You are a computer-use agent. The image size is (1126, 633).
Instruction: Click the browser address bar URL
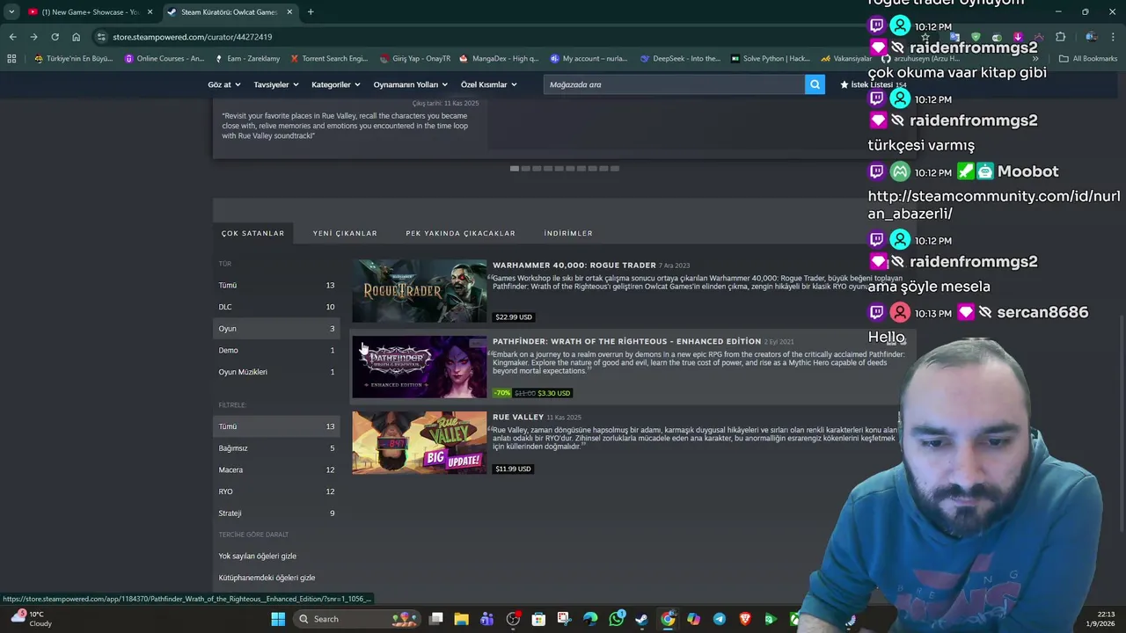point(192,37)
